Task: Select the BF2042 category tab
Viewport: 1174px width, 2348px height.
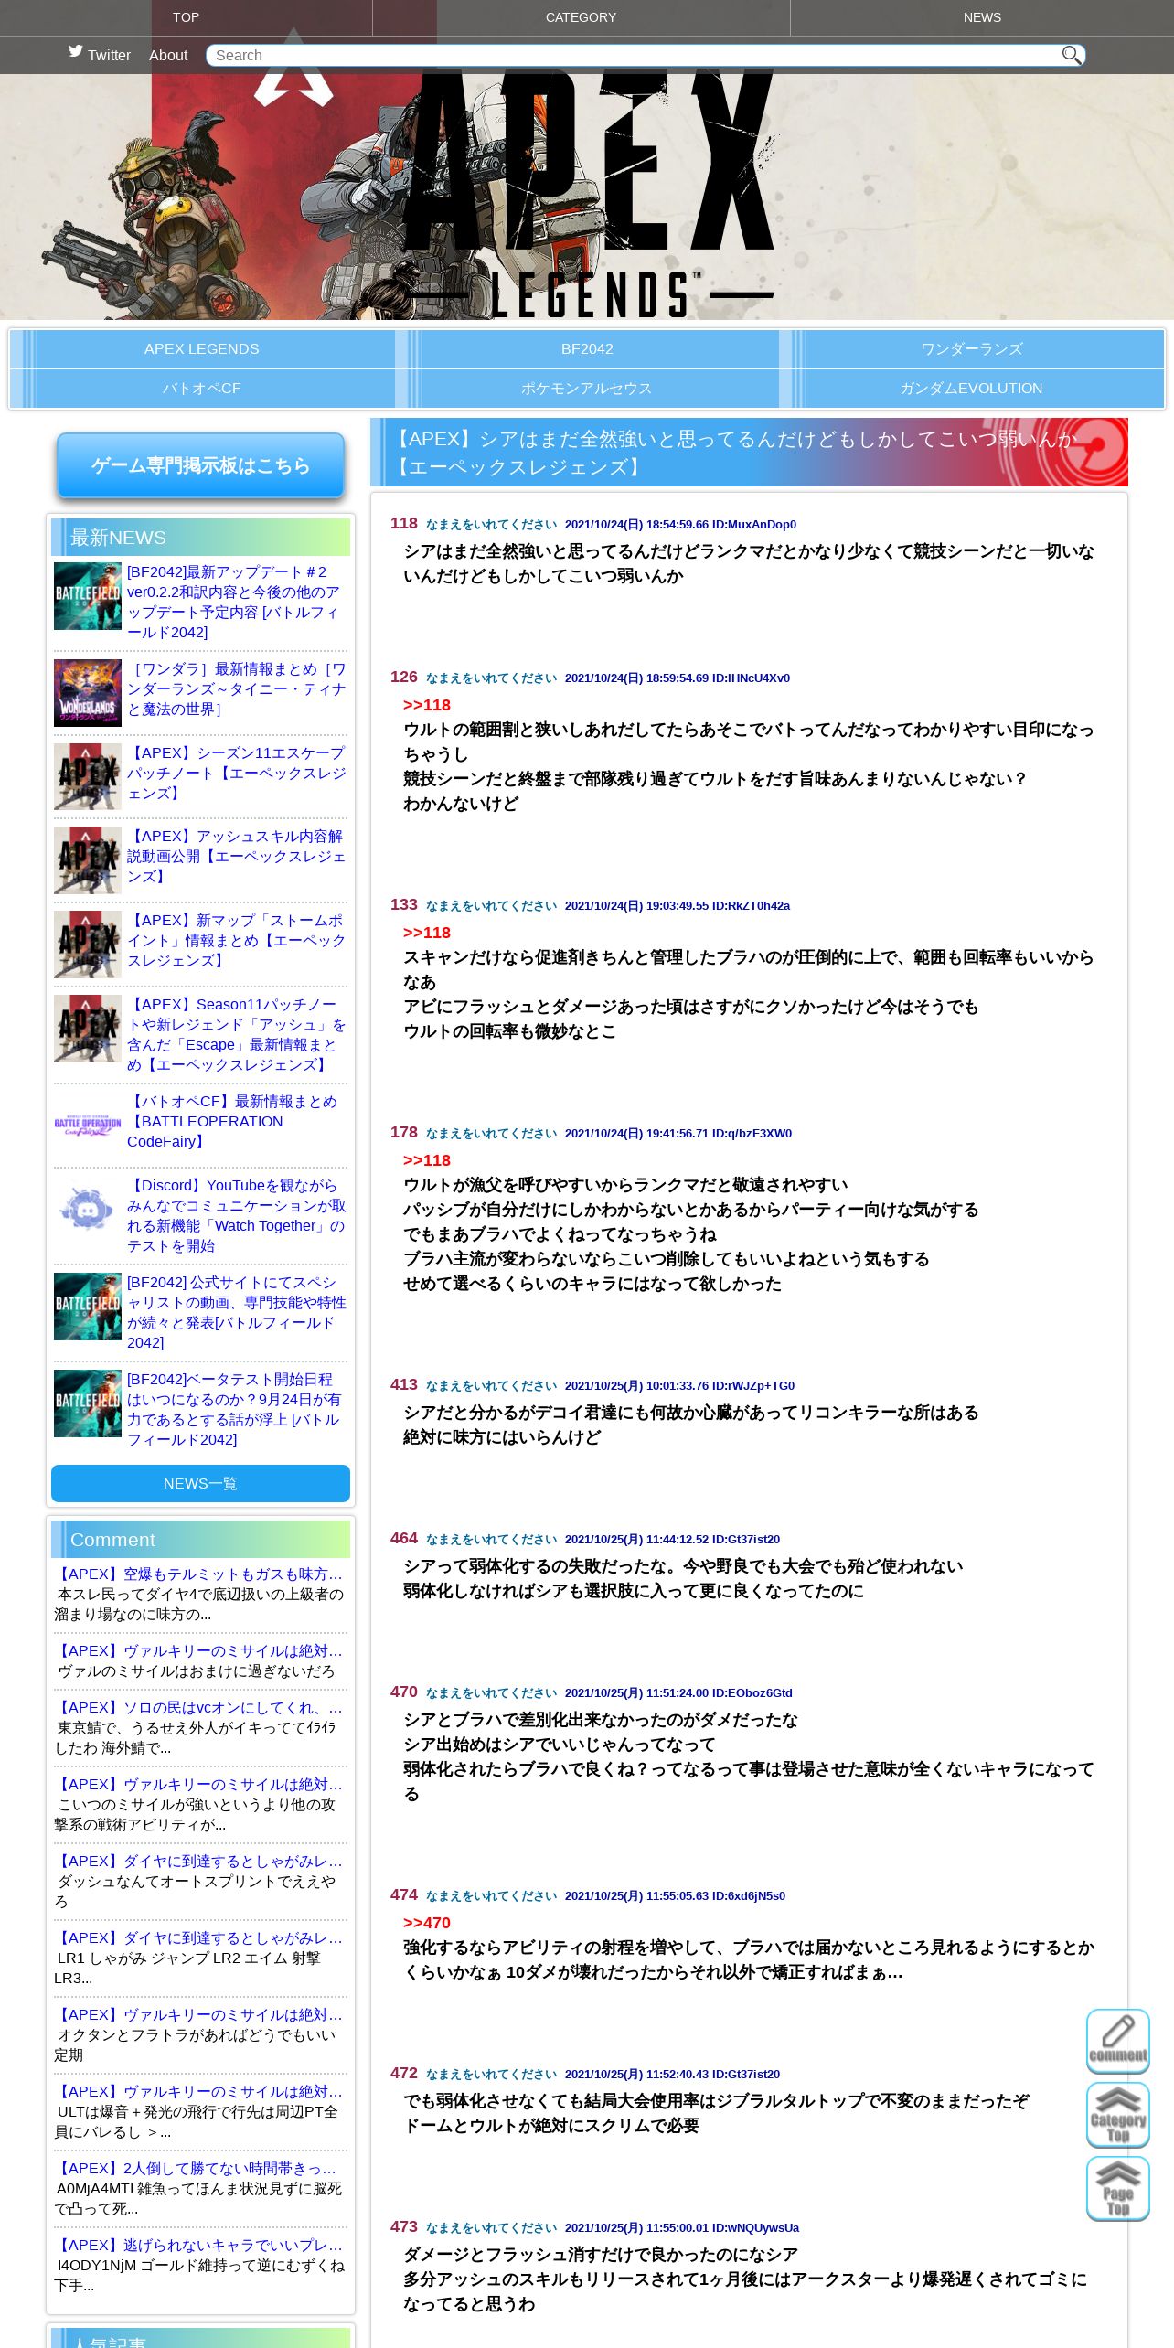Action: click(587, 349)
